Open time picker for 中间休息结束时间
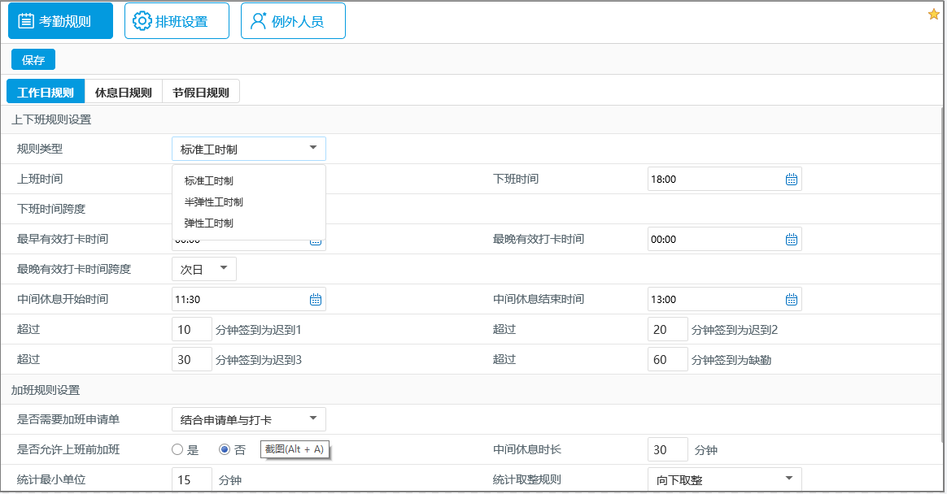The image size is (947, 494). (x=791, y=300)
